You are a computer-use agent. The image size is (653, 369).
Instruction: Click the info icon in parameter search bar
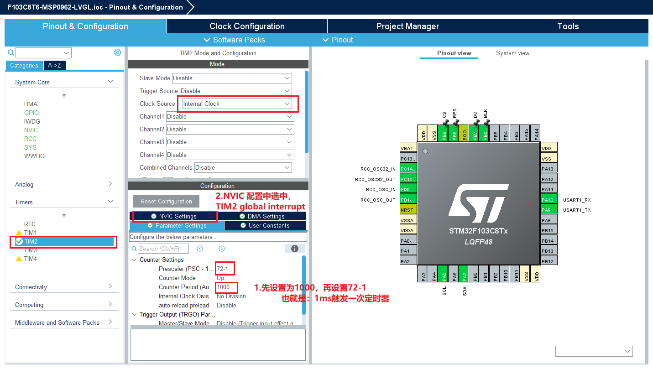click(x=295, y=249)
